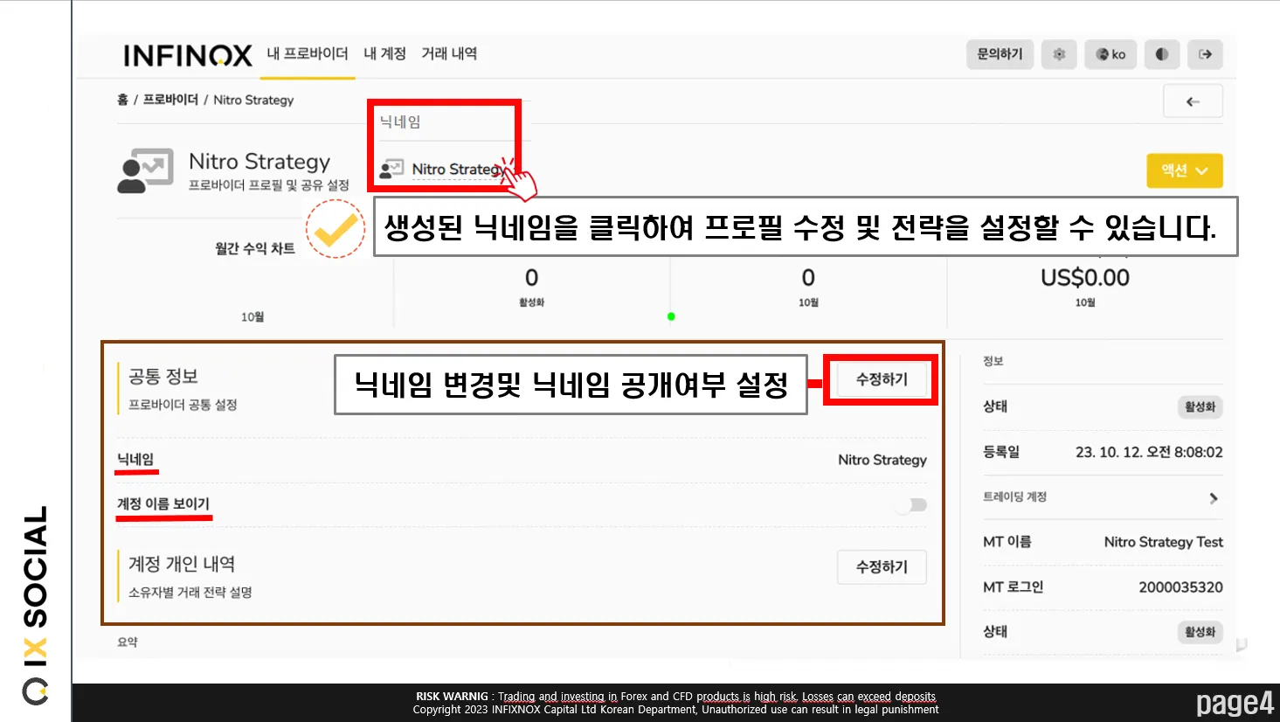Click the 계정 개인 내역 section title
Viewport: 1280px width, 722px height.
pos(182,564)
